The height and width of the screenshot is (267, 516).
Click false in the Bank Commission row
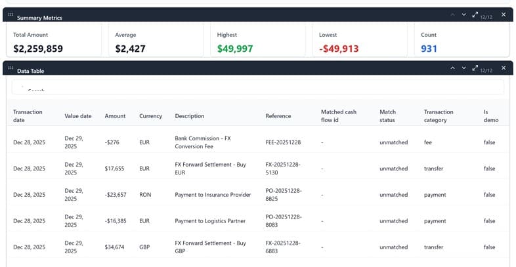[489, 142]
